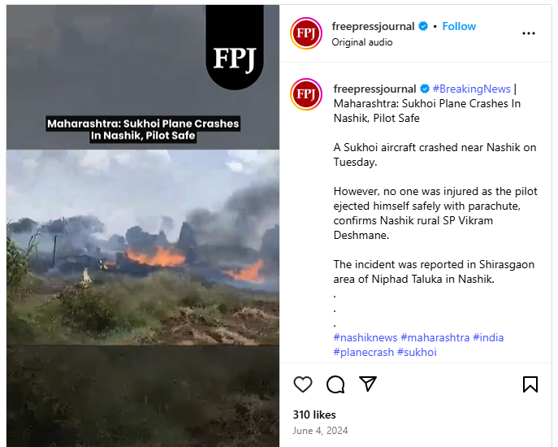Viewport: 558px width, 447px height.
Task: Save the post with the bookmark icon
Action: pos(530,384)
